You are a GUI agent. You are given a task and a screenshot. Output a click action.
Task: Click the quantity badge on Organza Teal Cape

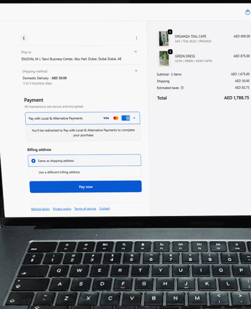[170, 32]
